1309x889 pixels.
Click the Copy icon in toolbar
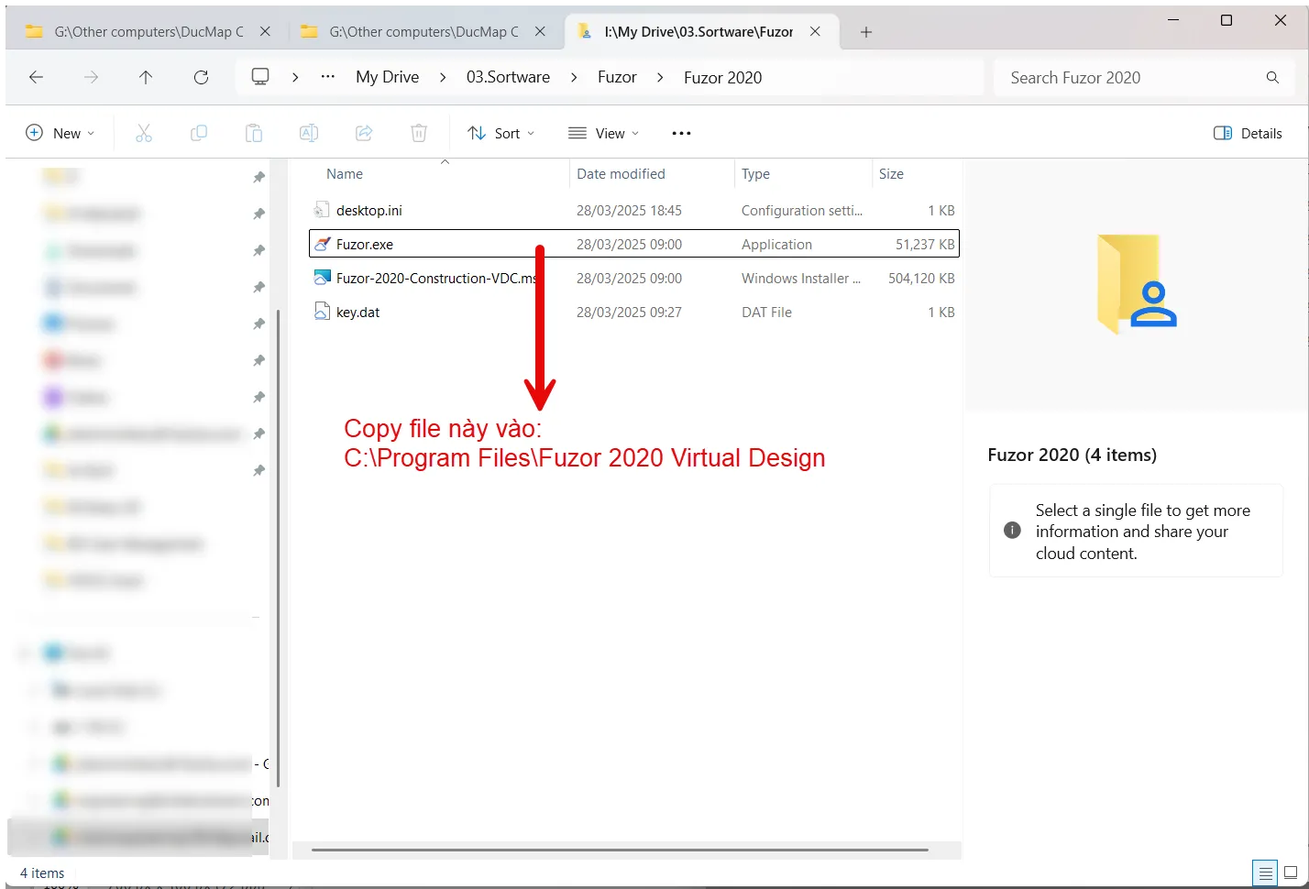(x=199, y=134)
